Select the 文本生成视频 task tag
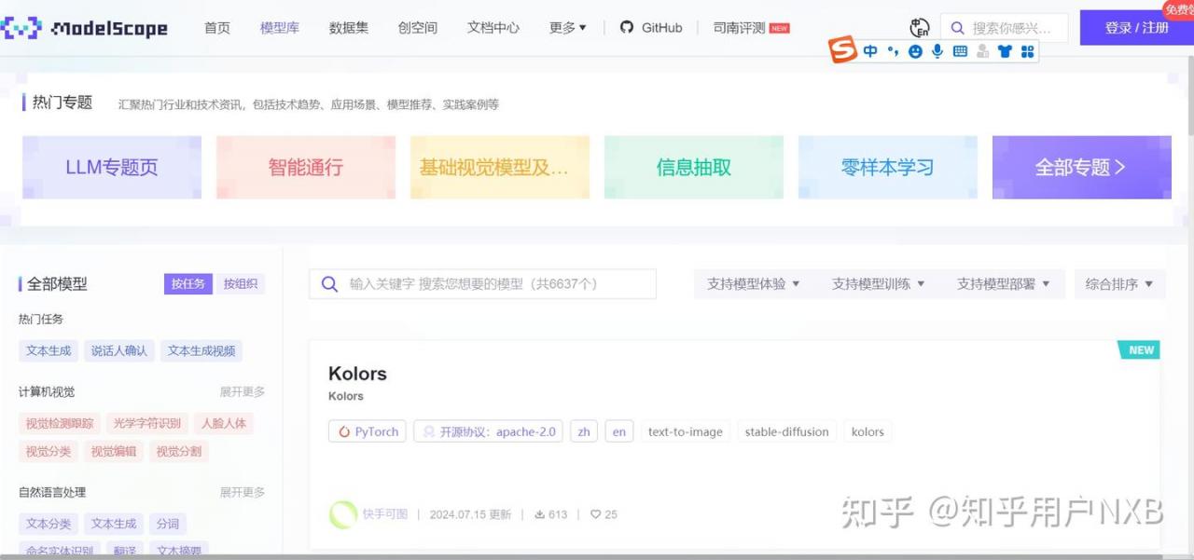 pos(201,351)
